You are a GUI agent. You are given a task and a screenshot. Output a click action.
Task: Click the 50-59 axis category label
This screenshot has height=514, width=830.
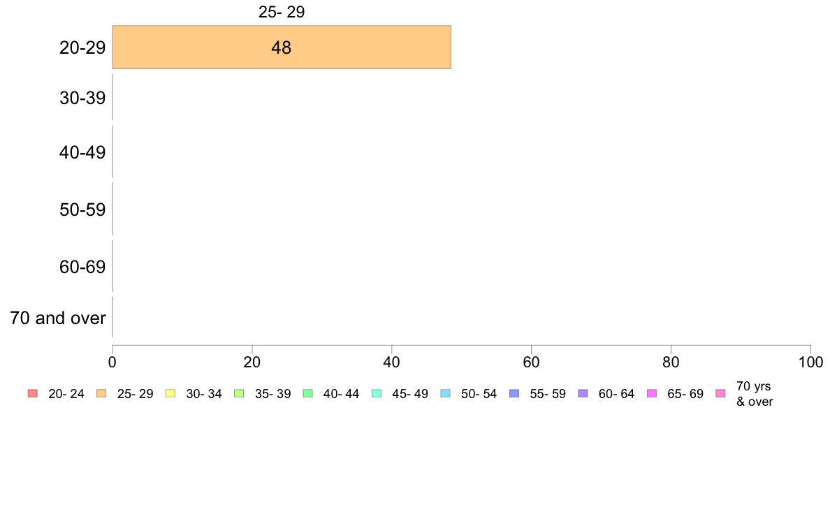coord(82,210)
